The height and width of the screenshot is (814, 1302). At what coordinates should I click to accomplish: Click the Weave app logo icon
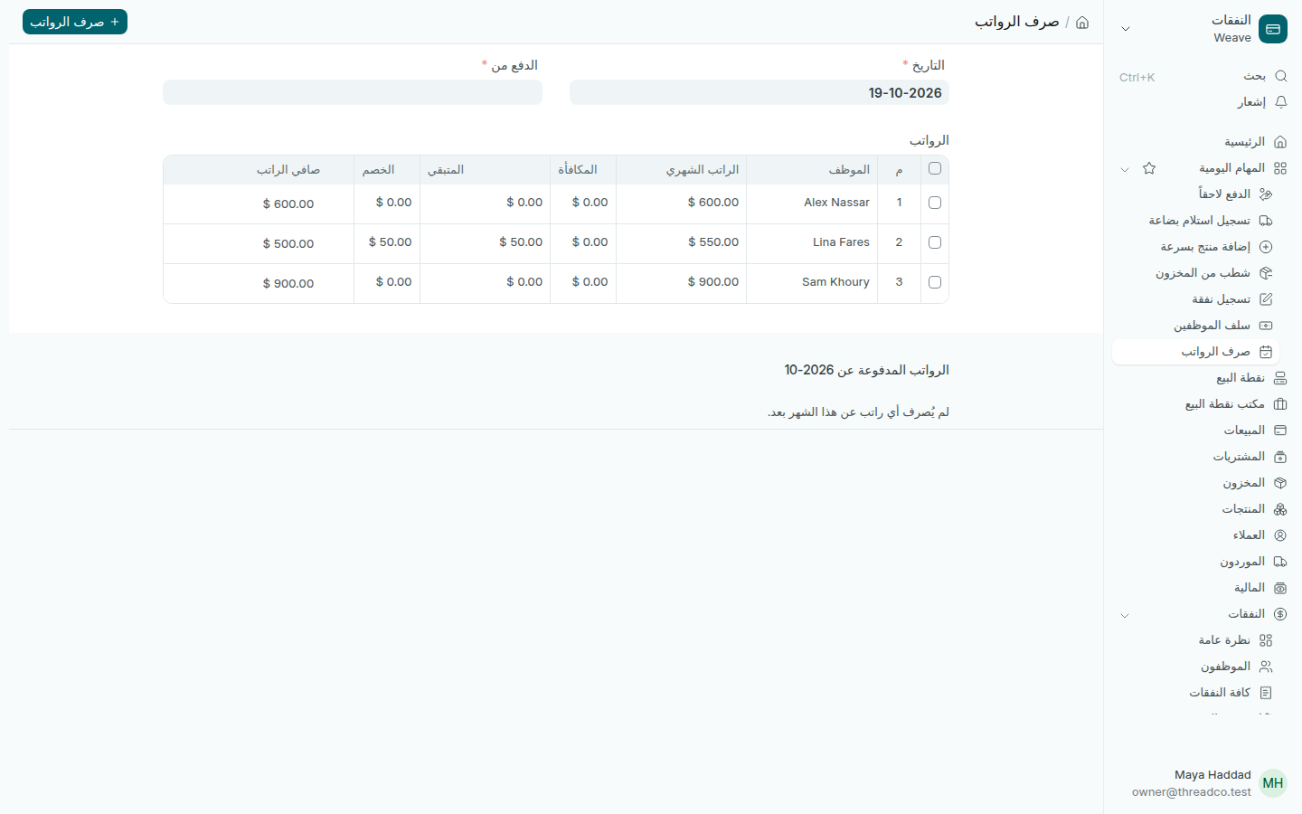tap(1273, 29)
